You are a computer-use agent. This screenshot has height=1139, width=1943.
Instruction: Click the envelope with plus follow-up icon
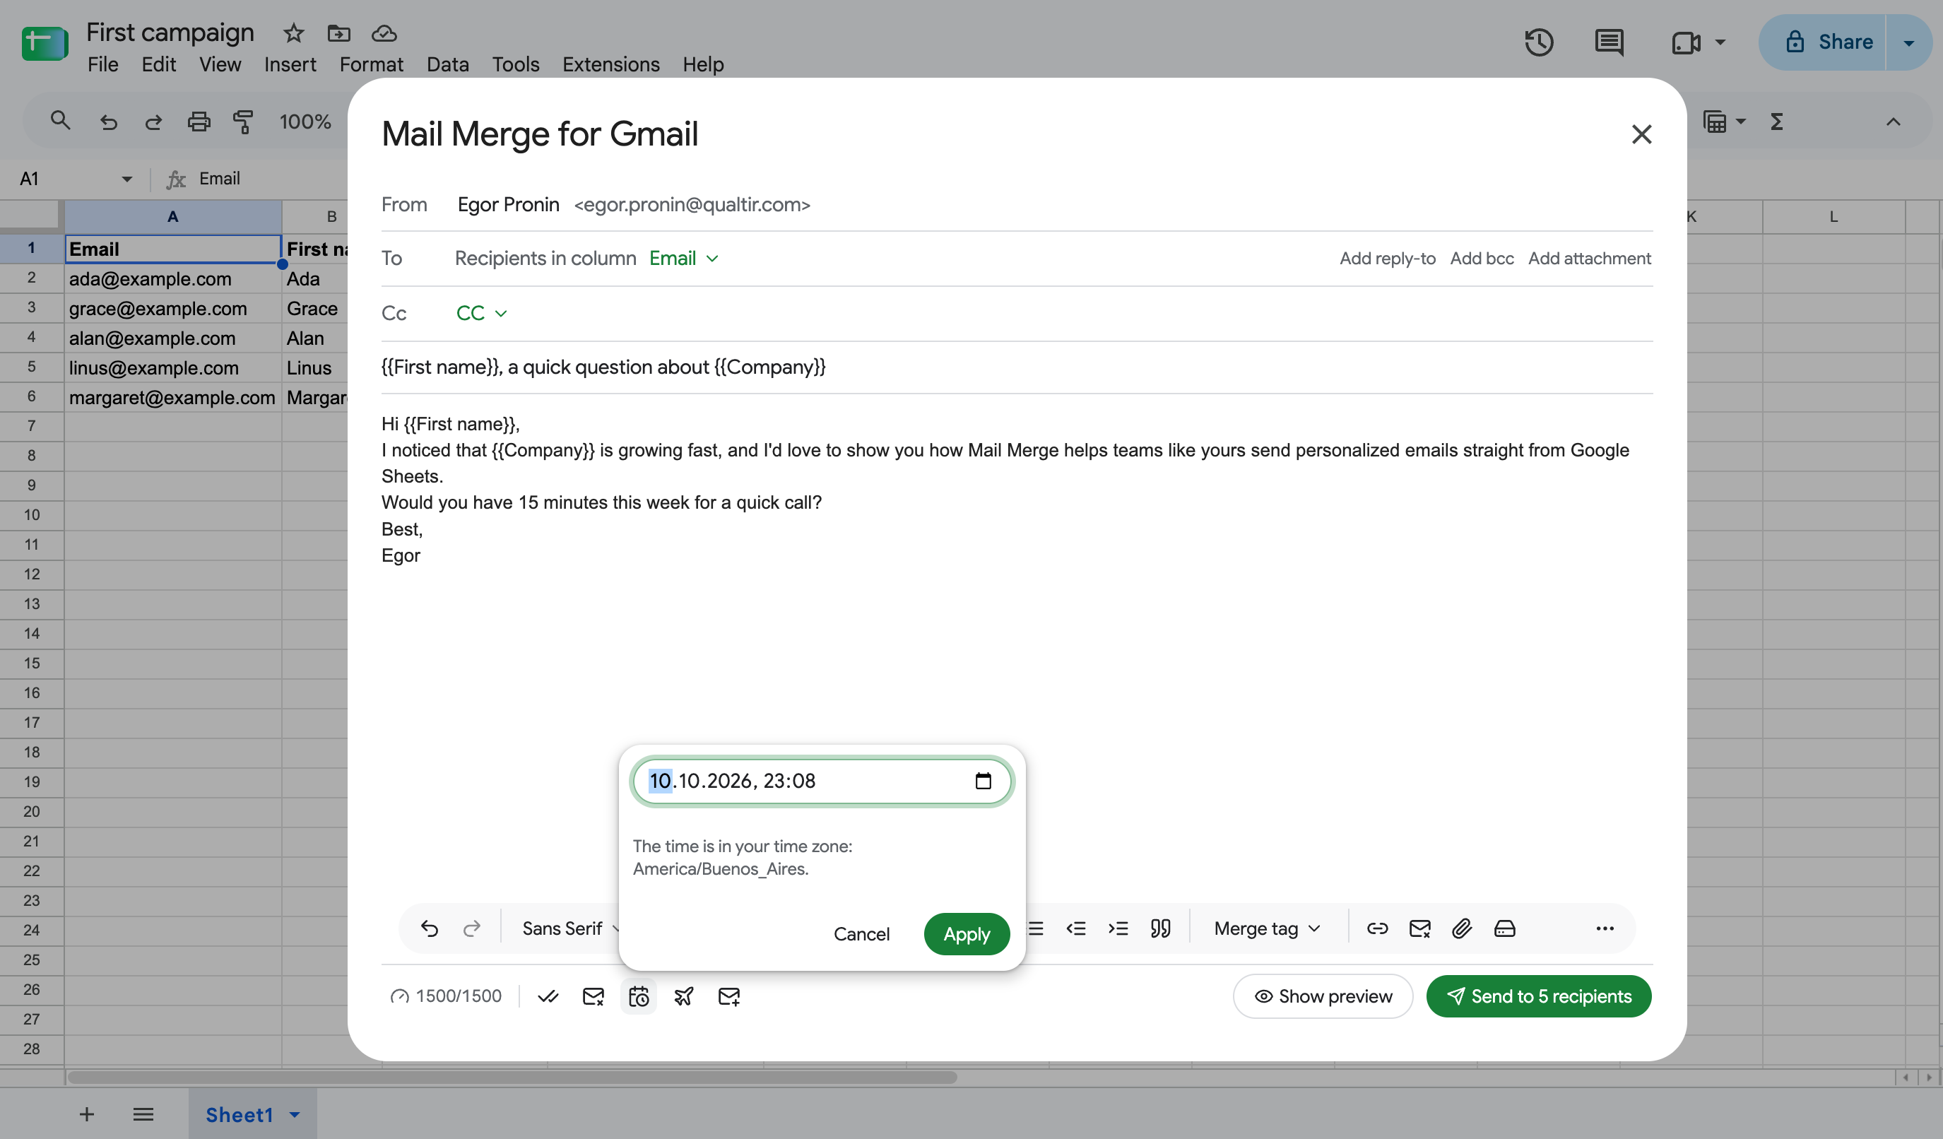728,996
